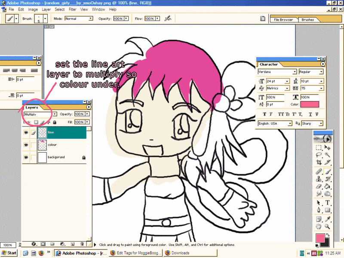Open Layers panel flyout menu
The image size is (344, 258).
tap(89, 107)
